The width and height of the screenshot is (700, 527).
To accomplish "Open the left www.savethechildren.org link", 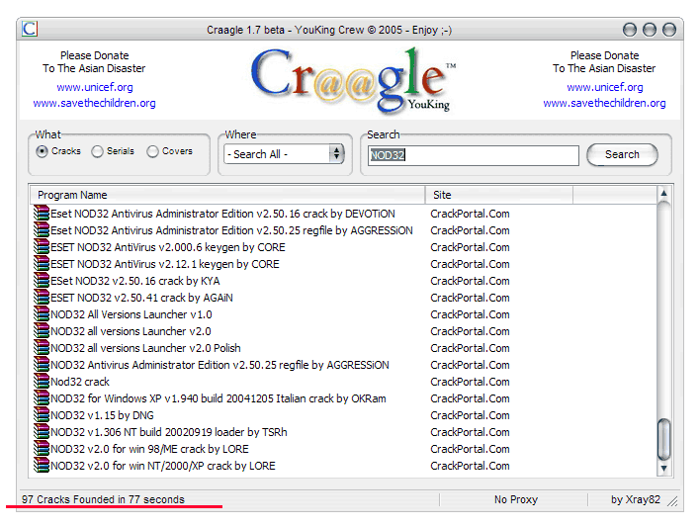I will [95, 103].
